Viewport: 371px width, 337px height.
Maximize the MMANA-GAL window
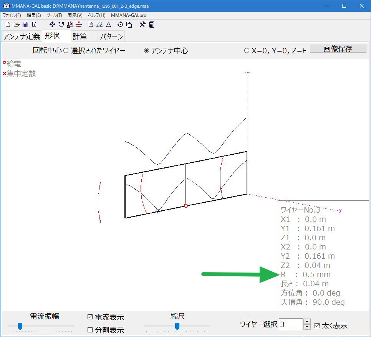tap(344, 6)
